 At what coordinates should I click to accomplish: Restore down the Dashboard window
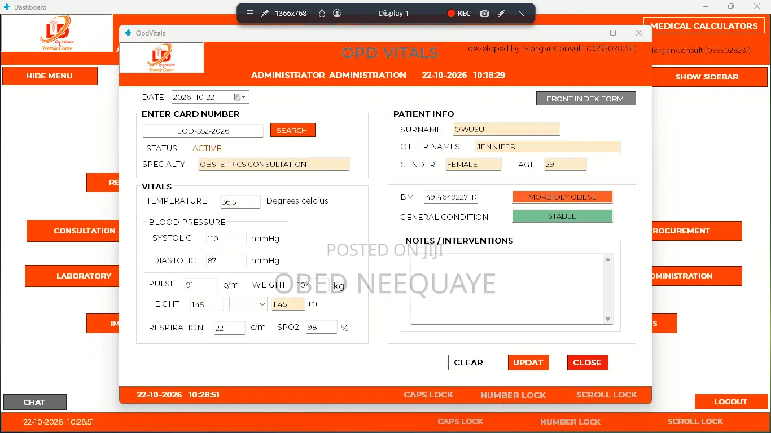731,7
